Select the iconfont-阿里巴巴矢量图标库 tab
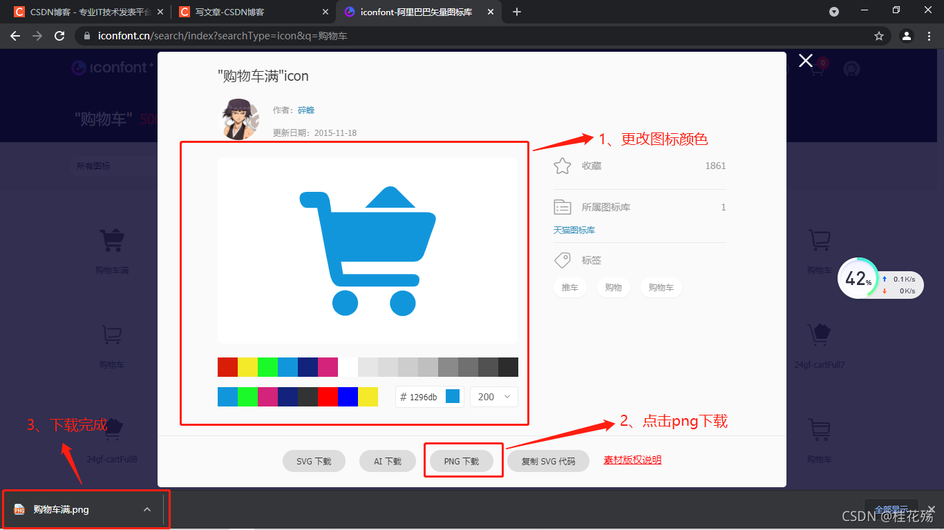944x530 pixels. pos(420,12)
